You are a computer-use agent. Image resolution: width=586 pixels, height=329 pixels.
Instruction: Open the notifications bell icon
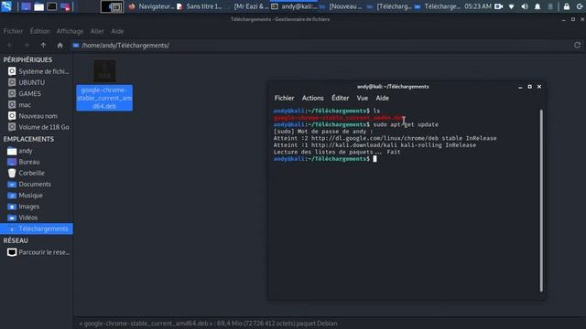point(537,6)
